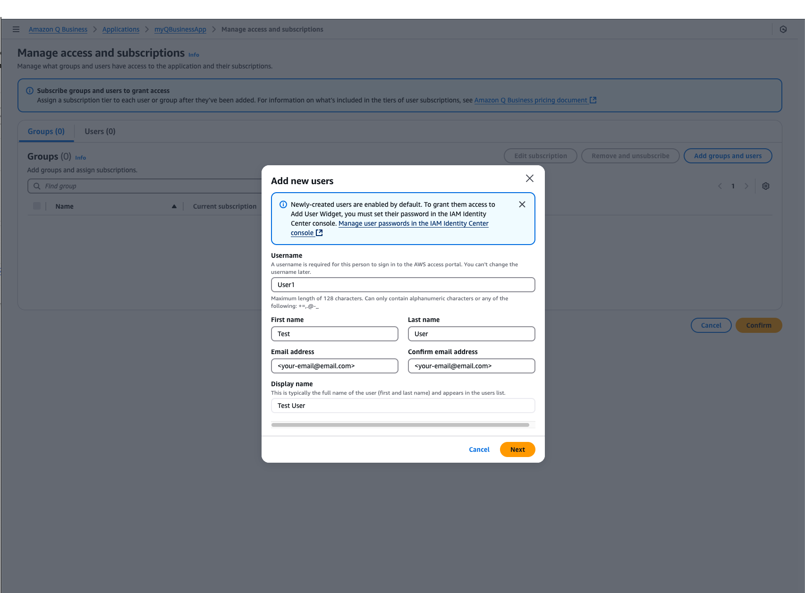This screenshot has width=805, height=593.
Task: Focus the Username input field
Action: pos(403,285)
